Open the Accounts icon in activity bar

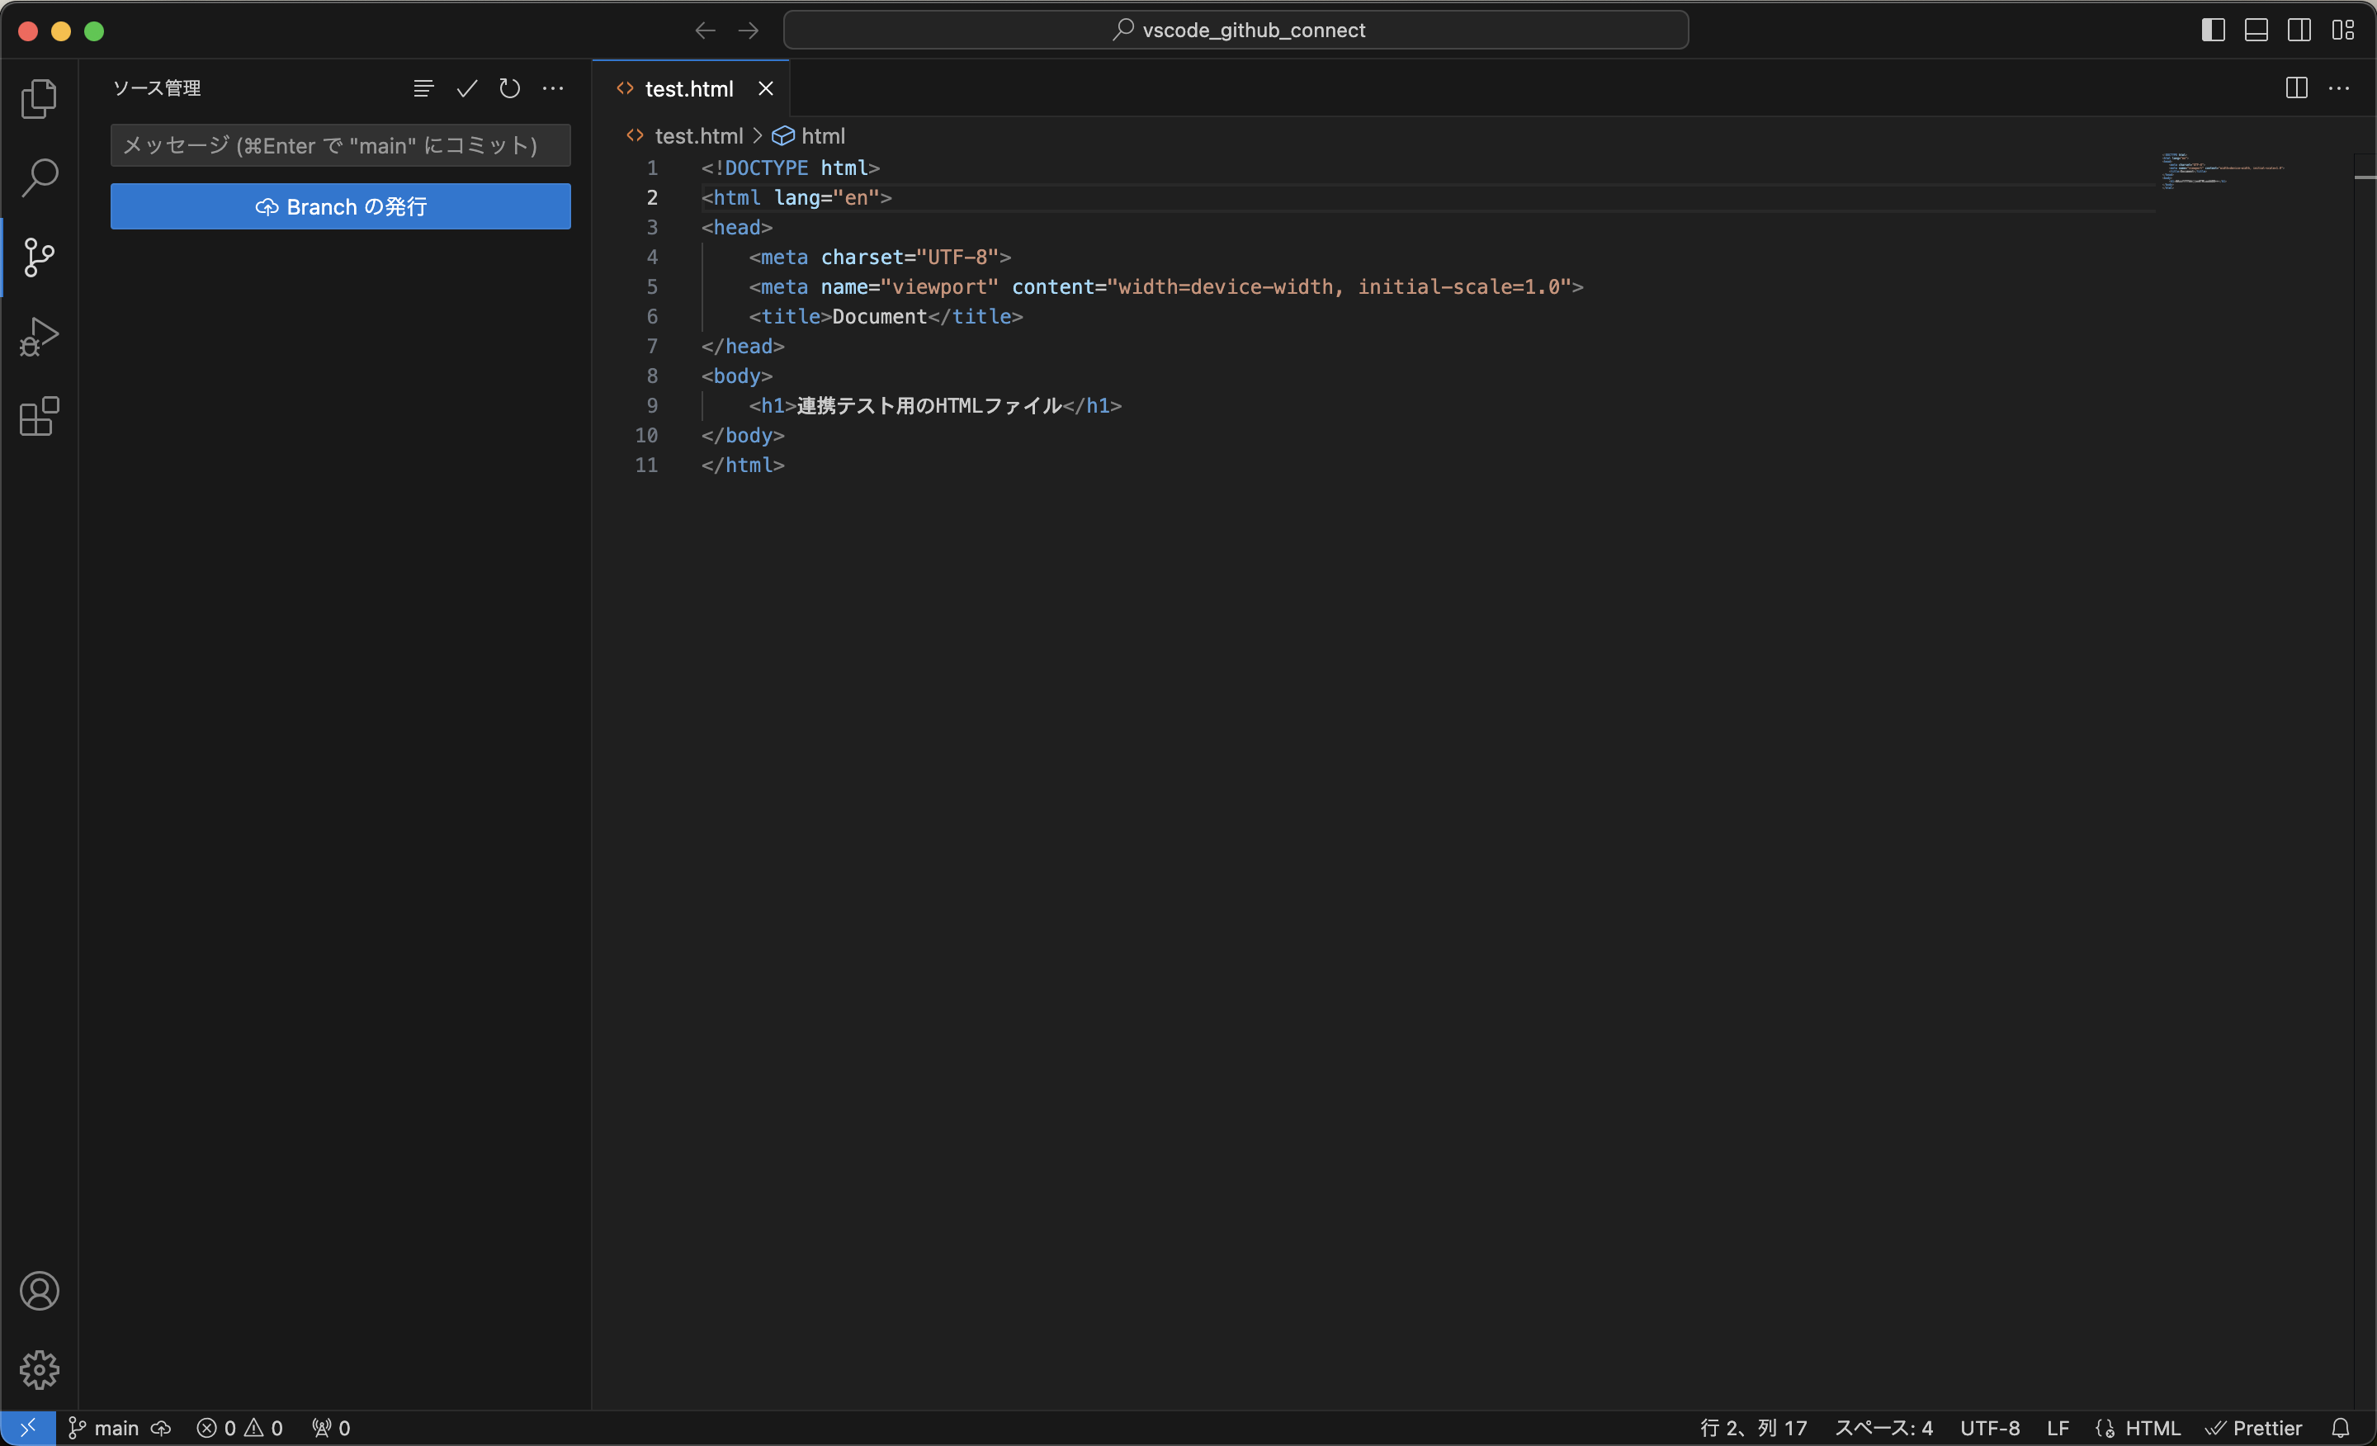click(x=40, y=1291)
